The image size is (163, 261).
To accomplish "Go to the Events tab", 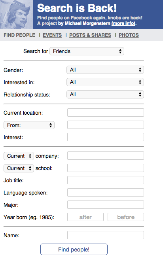I will click(52, 35).
